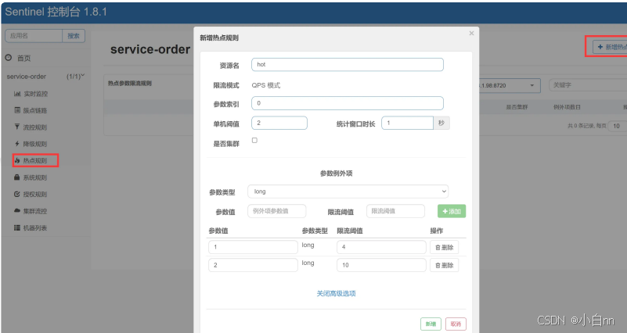The width and height of the screenshot is (627, 333).
Task: Open 实时监控 menu item
Action: [x=35, y=94]
